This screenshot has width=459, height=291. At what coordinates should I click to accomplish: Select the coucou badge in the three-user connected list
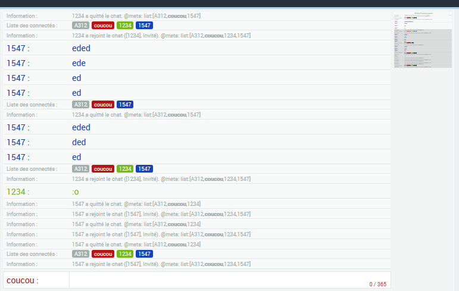click(103, 105)
